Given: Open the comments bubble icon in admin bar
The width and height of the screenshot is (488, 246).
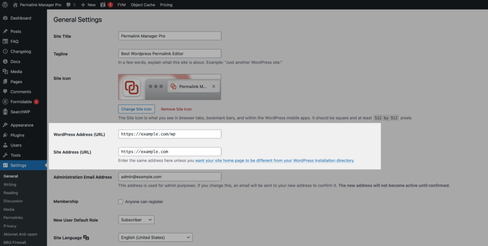Looking at the screenshot, I should point(69,5).
